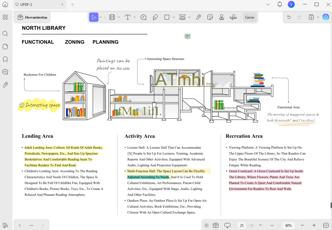This screenshot has height=230, width=332.
Task: Open the comments panel in left sidebar
Action: click(5, 72)
